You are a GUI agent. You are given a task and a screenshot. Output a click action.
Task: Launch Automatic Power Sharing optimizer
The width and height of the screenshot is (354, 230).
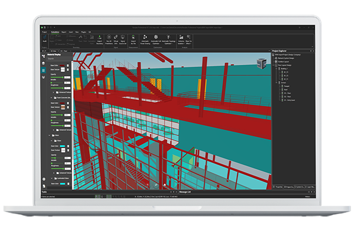point(145,40)
